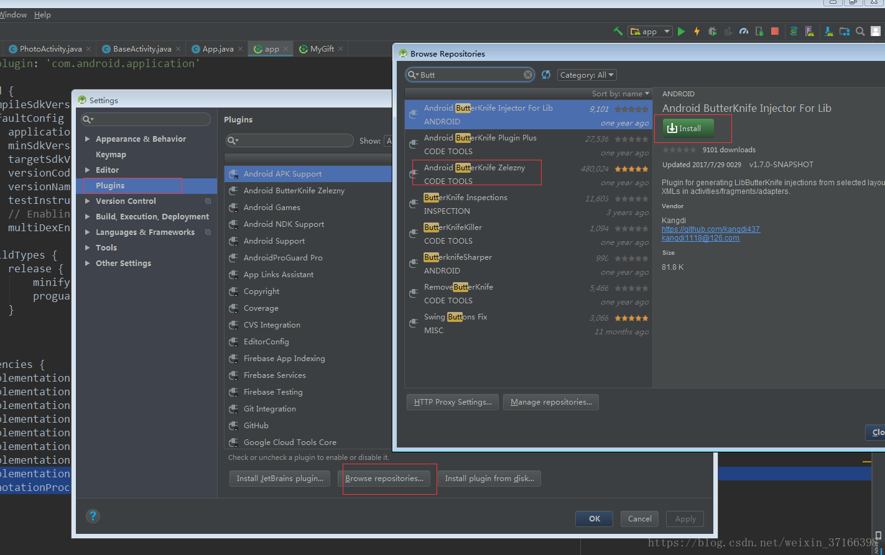885x555 pixels.
Task: Enable the GitHub plugin checkbox
Action: pos(233,425)
